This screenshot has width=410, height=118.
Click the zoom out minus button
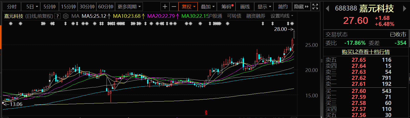click(174, 7)
